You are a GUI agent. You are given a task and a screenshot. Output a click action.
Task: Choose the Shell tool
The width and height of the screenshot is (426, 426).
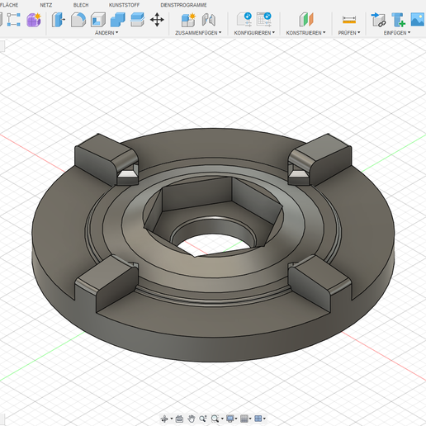point(98,20)
